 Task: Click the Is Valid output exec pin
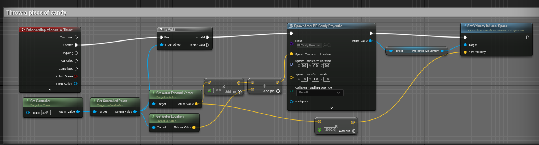click(207, 37)
